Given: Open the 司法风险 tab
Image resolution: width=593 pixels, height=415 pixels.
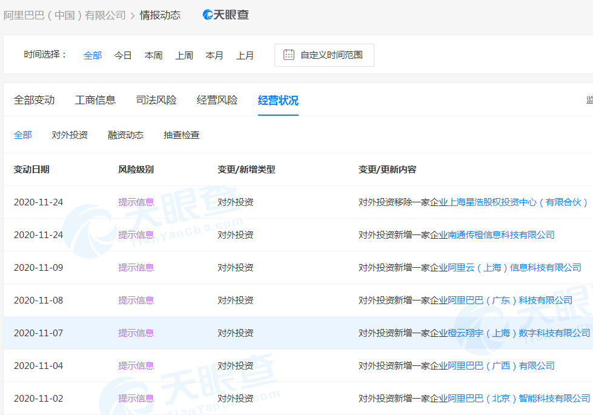Looking at the screenshot, I should click(156, 100).
